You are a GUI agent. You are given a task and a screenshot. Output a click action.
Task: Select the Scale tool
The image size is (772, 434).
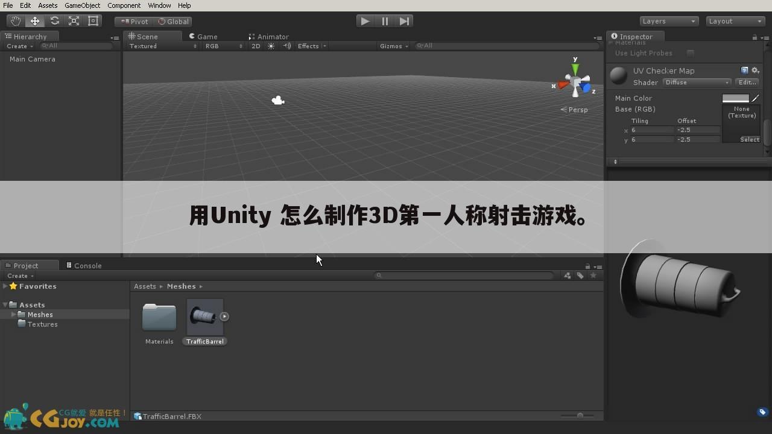(x=74, y=20)
